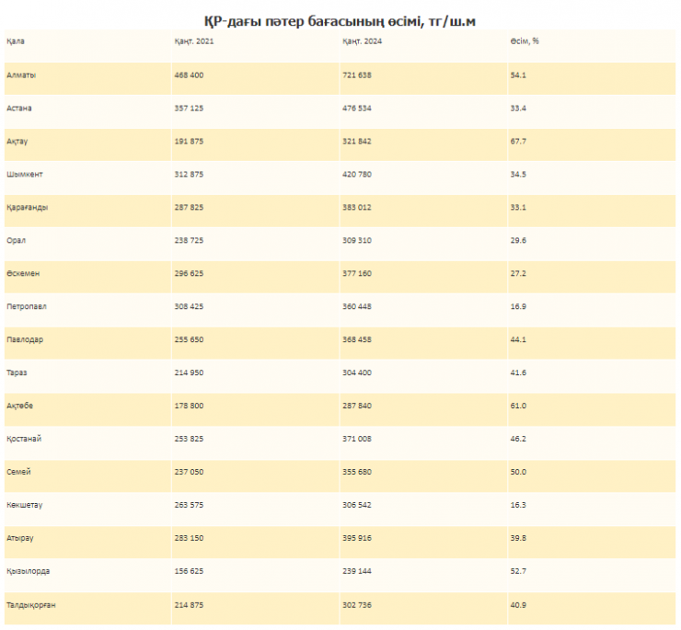
Task: Click Орал's 2024 price 309 310
Action: coord(359,241)
